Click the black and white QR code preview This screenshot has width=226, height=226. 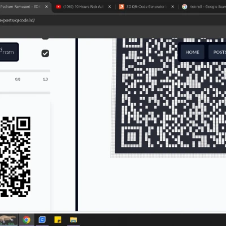pyautogui.click(x=15, y=157)
